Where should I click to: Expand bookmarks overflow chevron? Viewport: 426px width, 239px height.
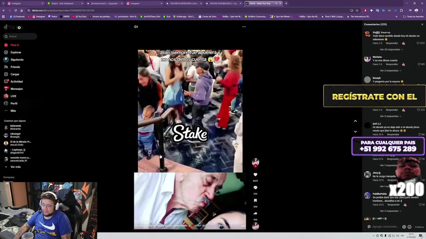(396, 17)
